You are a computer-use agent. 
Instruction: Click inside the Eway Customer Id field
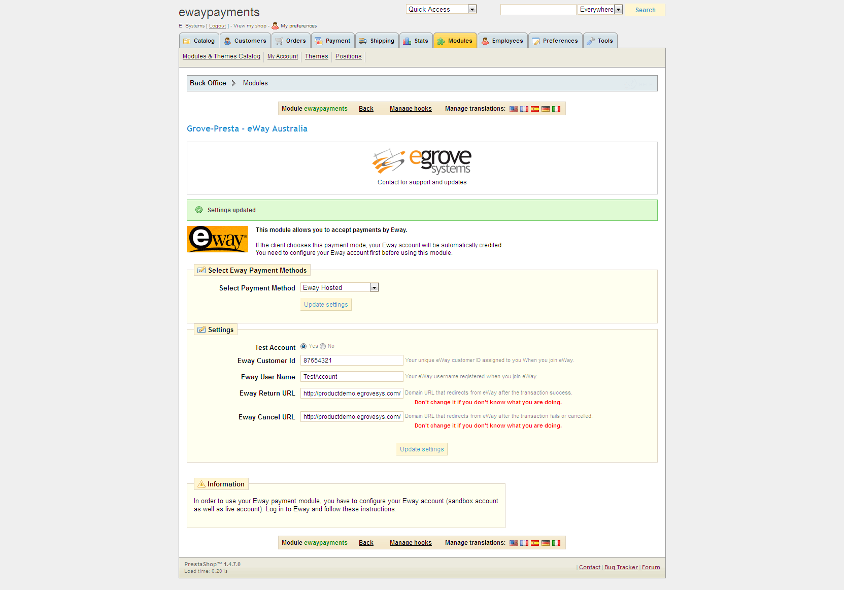(351, 360)
